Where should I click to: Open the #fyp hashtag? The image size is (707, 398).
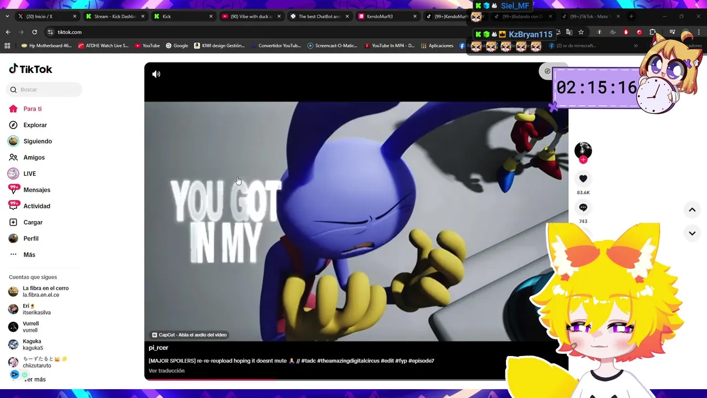(x=401, y=360)
